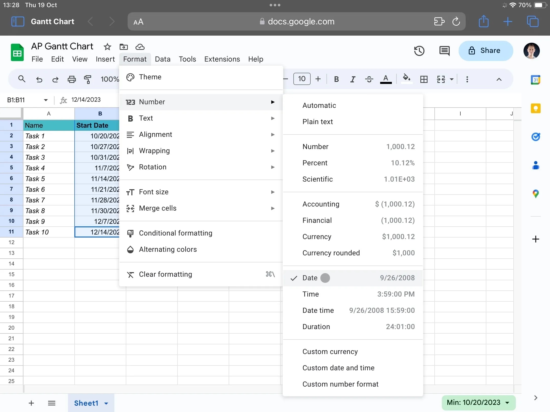
Task: Expand the Sheet1 tab options arrow
Action: (106, 403)
